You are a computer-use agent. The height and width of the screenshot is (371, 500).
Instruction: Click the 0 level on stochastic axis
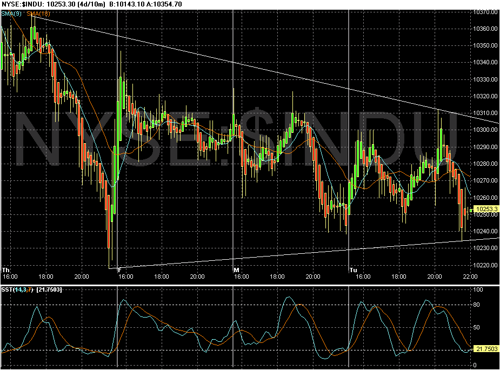pos(475,365)
